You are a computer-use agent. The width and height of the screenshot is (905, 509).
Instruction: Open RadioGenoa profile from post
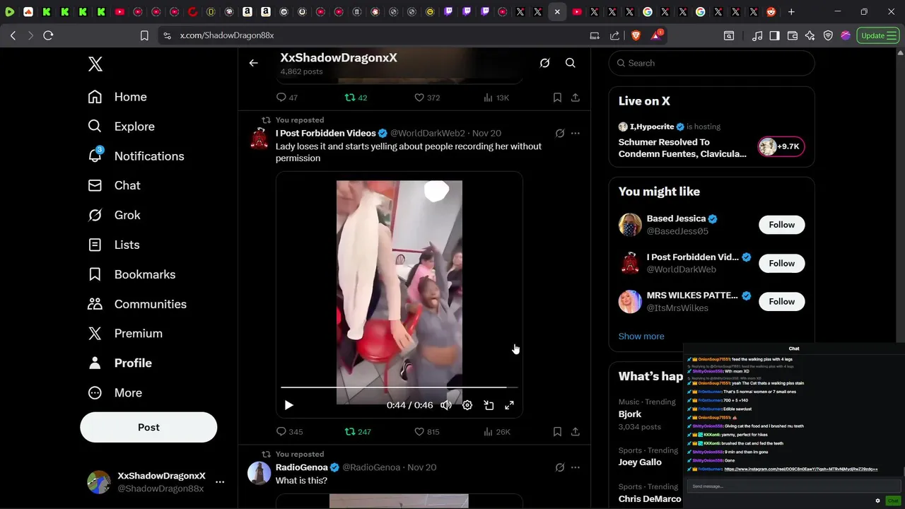pos(302,467)
